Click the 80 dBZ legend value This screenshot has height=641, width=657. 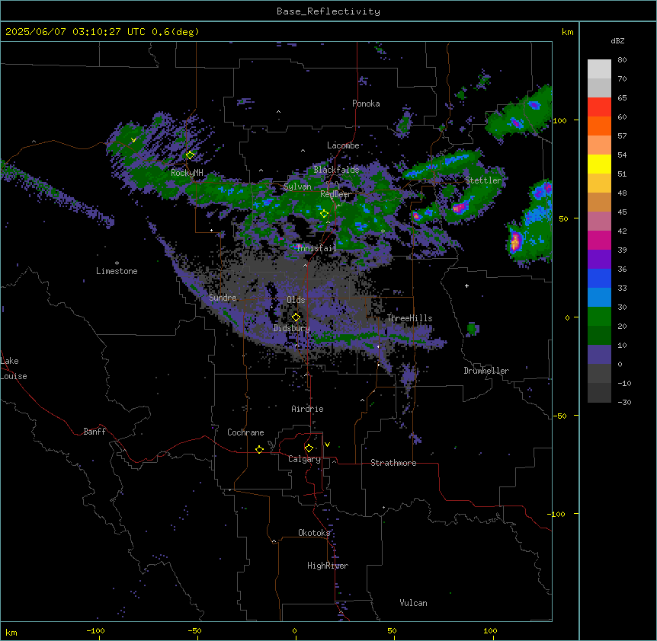(x=622, y=60)
